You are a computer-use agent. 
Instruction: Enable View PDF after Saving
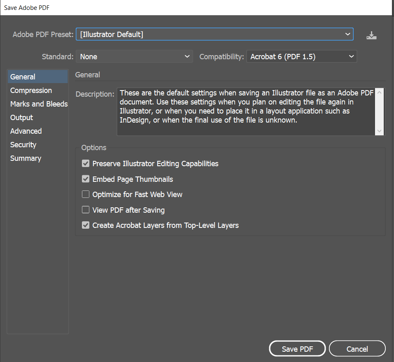[x=86, y=210]
